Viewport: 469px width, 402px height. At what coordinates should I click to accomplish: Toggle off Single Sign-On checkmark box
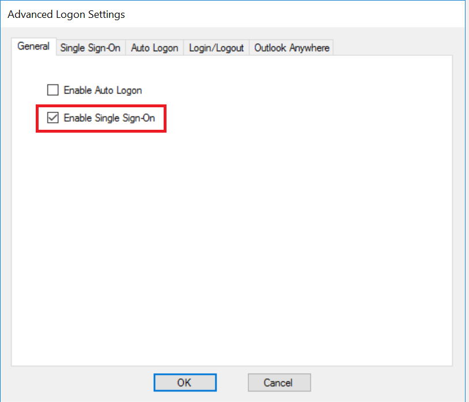pos(53,118)
